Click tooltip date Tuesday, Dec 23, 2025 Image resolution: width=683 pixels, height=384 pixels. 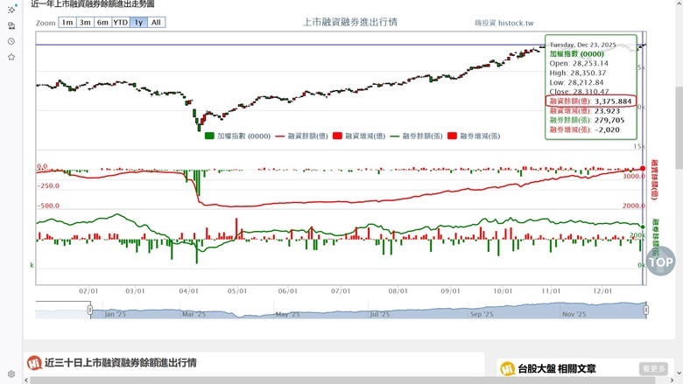pyautogui.click(x=583, y=45)
